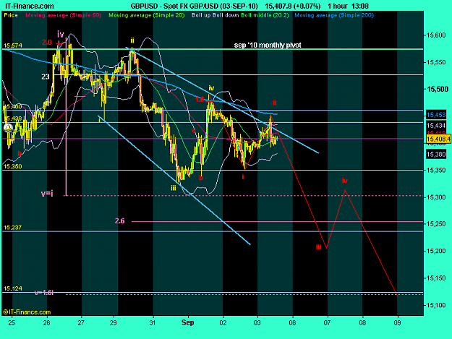Click the 15,124 level label
Screen dimensions: 452x339
[x=13, y=288]
